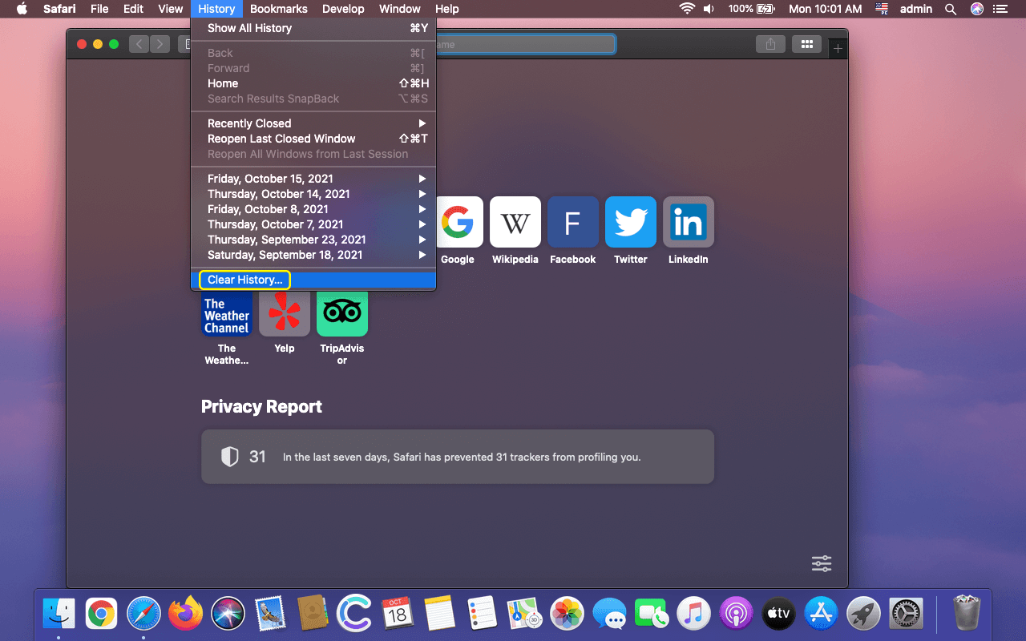Click the Privacy Report shield icon
1026x641 pixels.
(230, 457)
